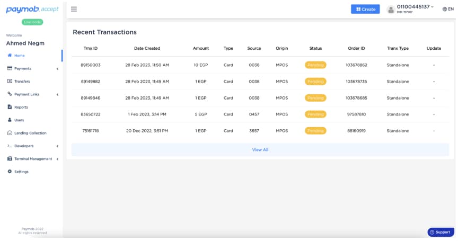The height and width of the screenshot is (241, 458).
Task: Click the blue Create button
Action: (365, 9)
